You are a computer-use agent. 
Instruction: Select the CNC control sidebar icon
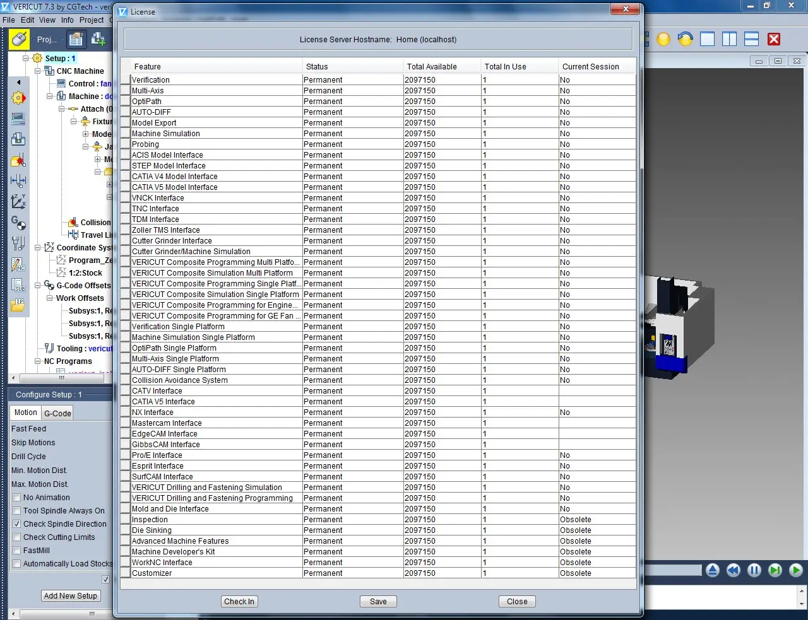pos(18,119)
